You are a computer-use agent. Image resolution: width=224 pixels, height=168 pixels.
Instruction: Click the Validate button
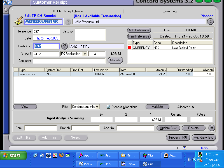click(x=157, y=107)
